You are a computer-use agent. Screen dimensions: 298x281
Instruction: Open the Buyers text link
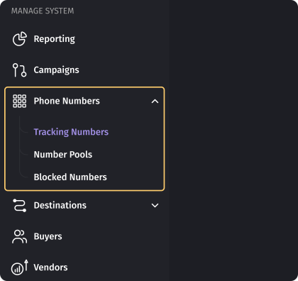(48, 236)
